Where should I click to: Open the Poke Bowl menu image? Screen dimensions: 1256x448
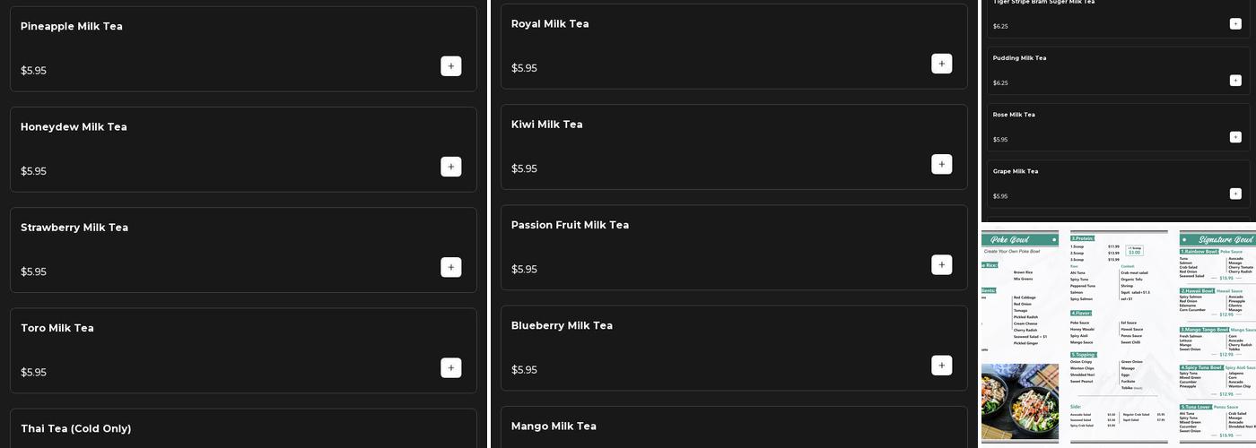click(x=1118, y=333)
